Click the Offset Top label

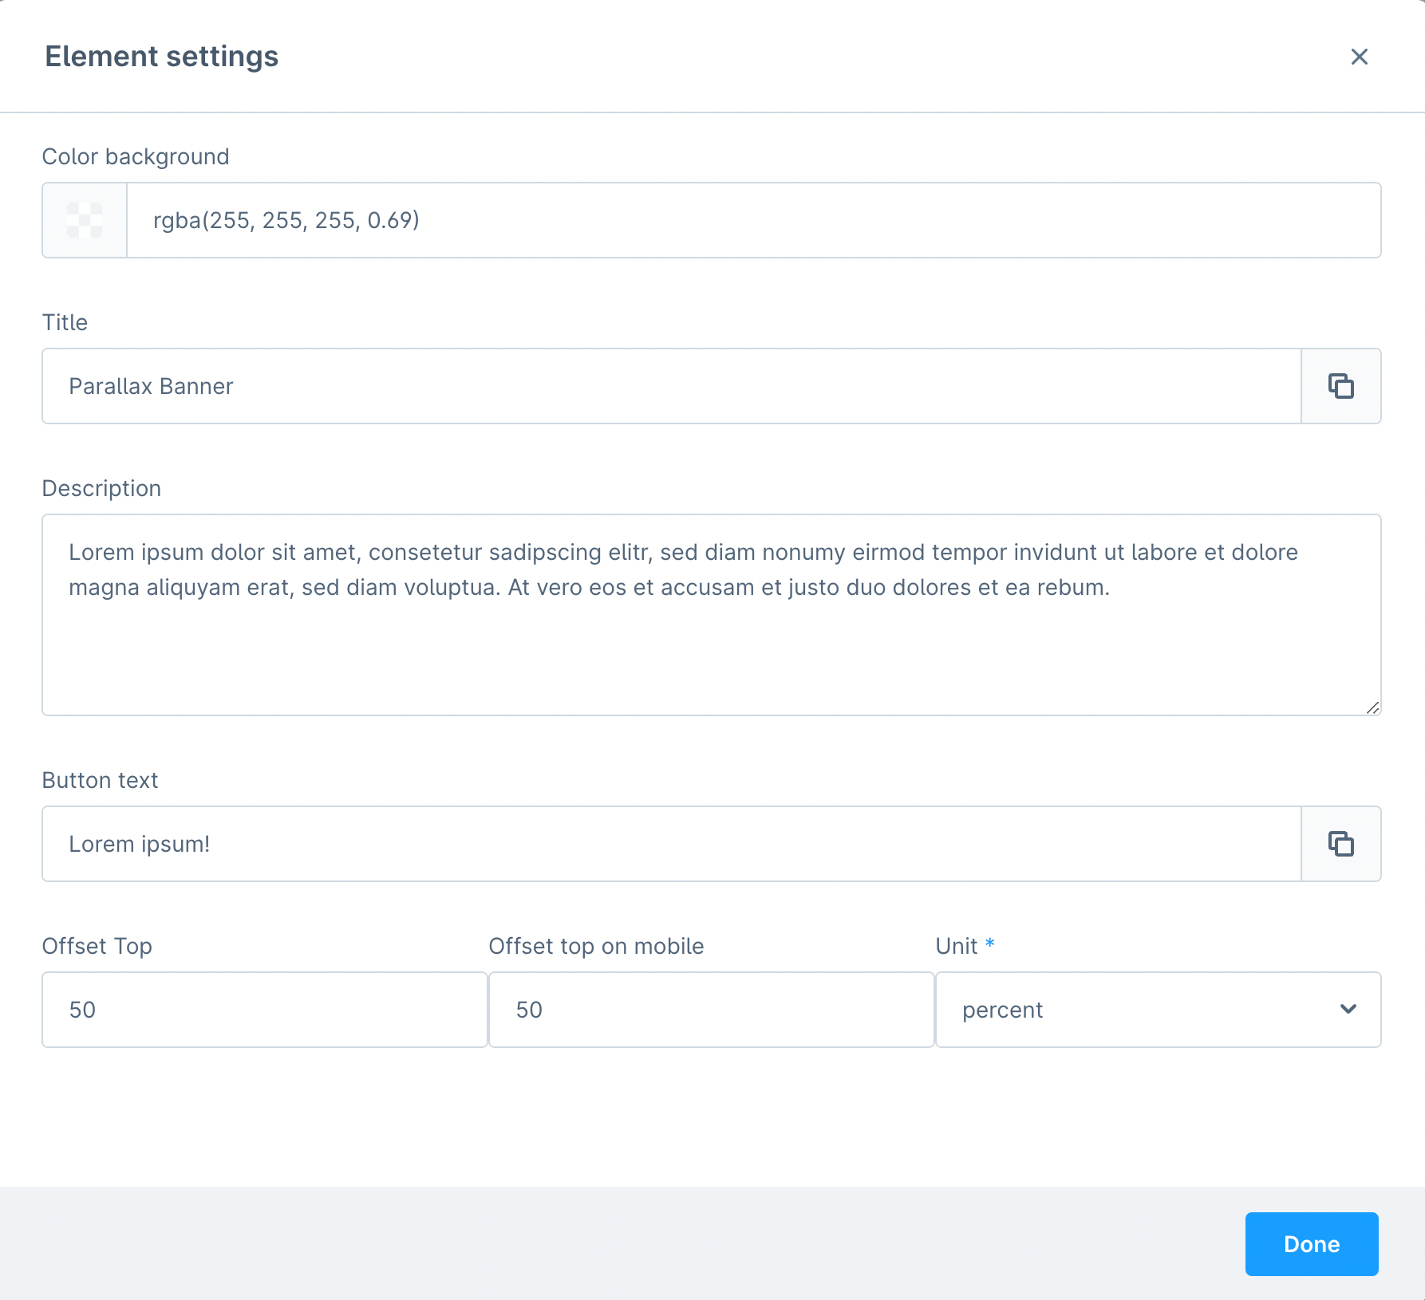[97, 946]
